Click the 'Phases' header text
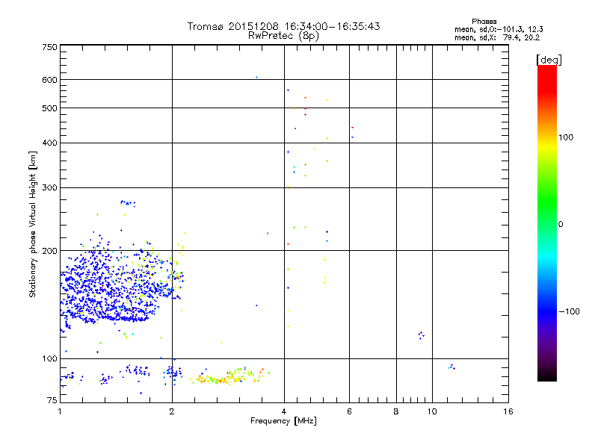 click(x=484, y=22)
